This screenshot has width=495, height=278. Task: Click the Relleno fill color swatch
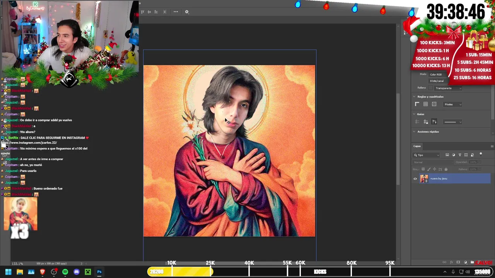click(x=430, y=88)
